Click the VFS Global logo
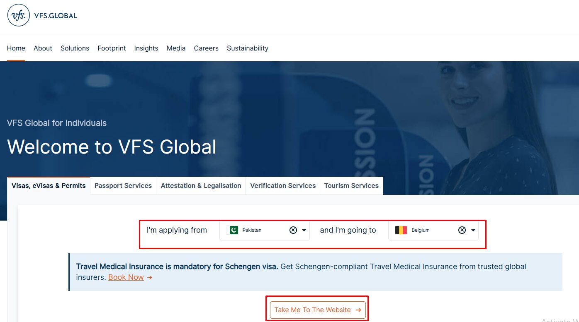Screen dimensions: 579x322 click(42, 15)
